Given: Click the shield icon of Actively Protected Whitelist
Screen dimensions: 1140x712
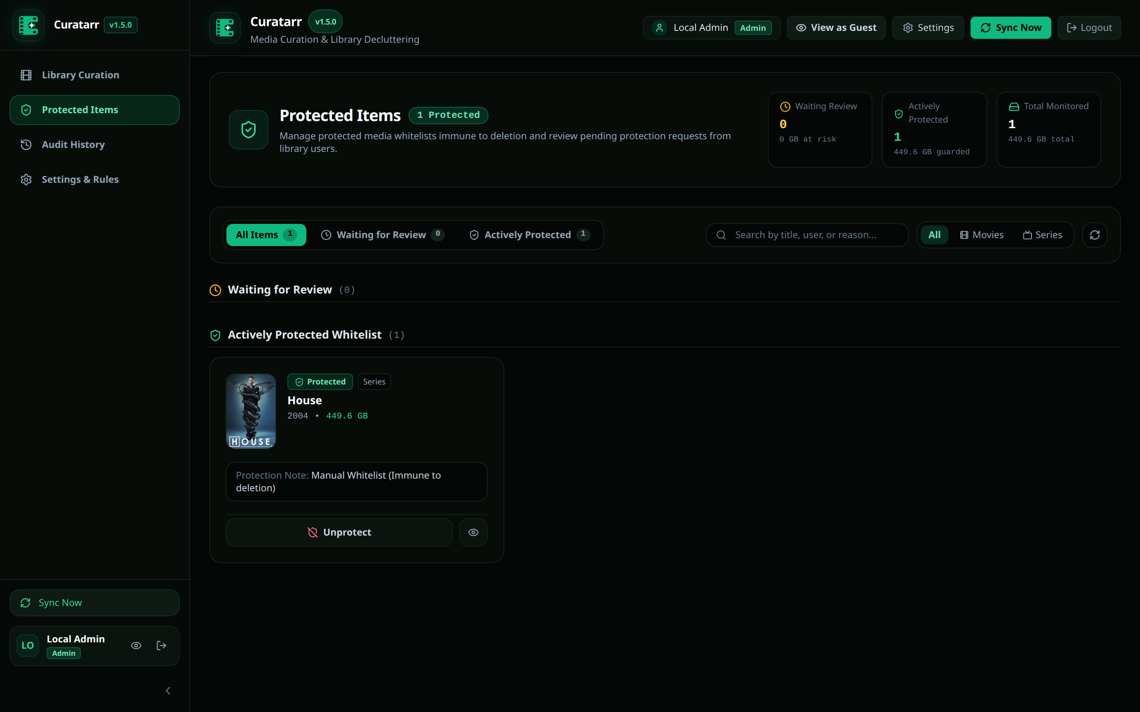Looking at the screenshot, I should [x=215, y=335].
